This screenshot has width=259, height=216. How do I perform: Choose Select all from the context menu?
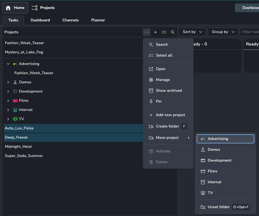pos(168,55)
